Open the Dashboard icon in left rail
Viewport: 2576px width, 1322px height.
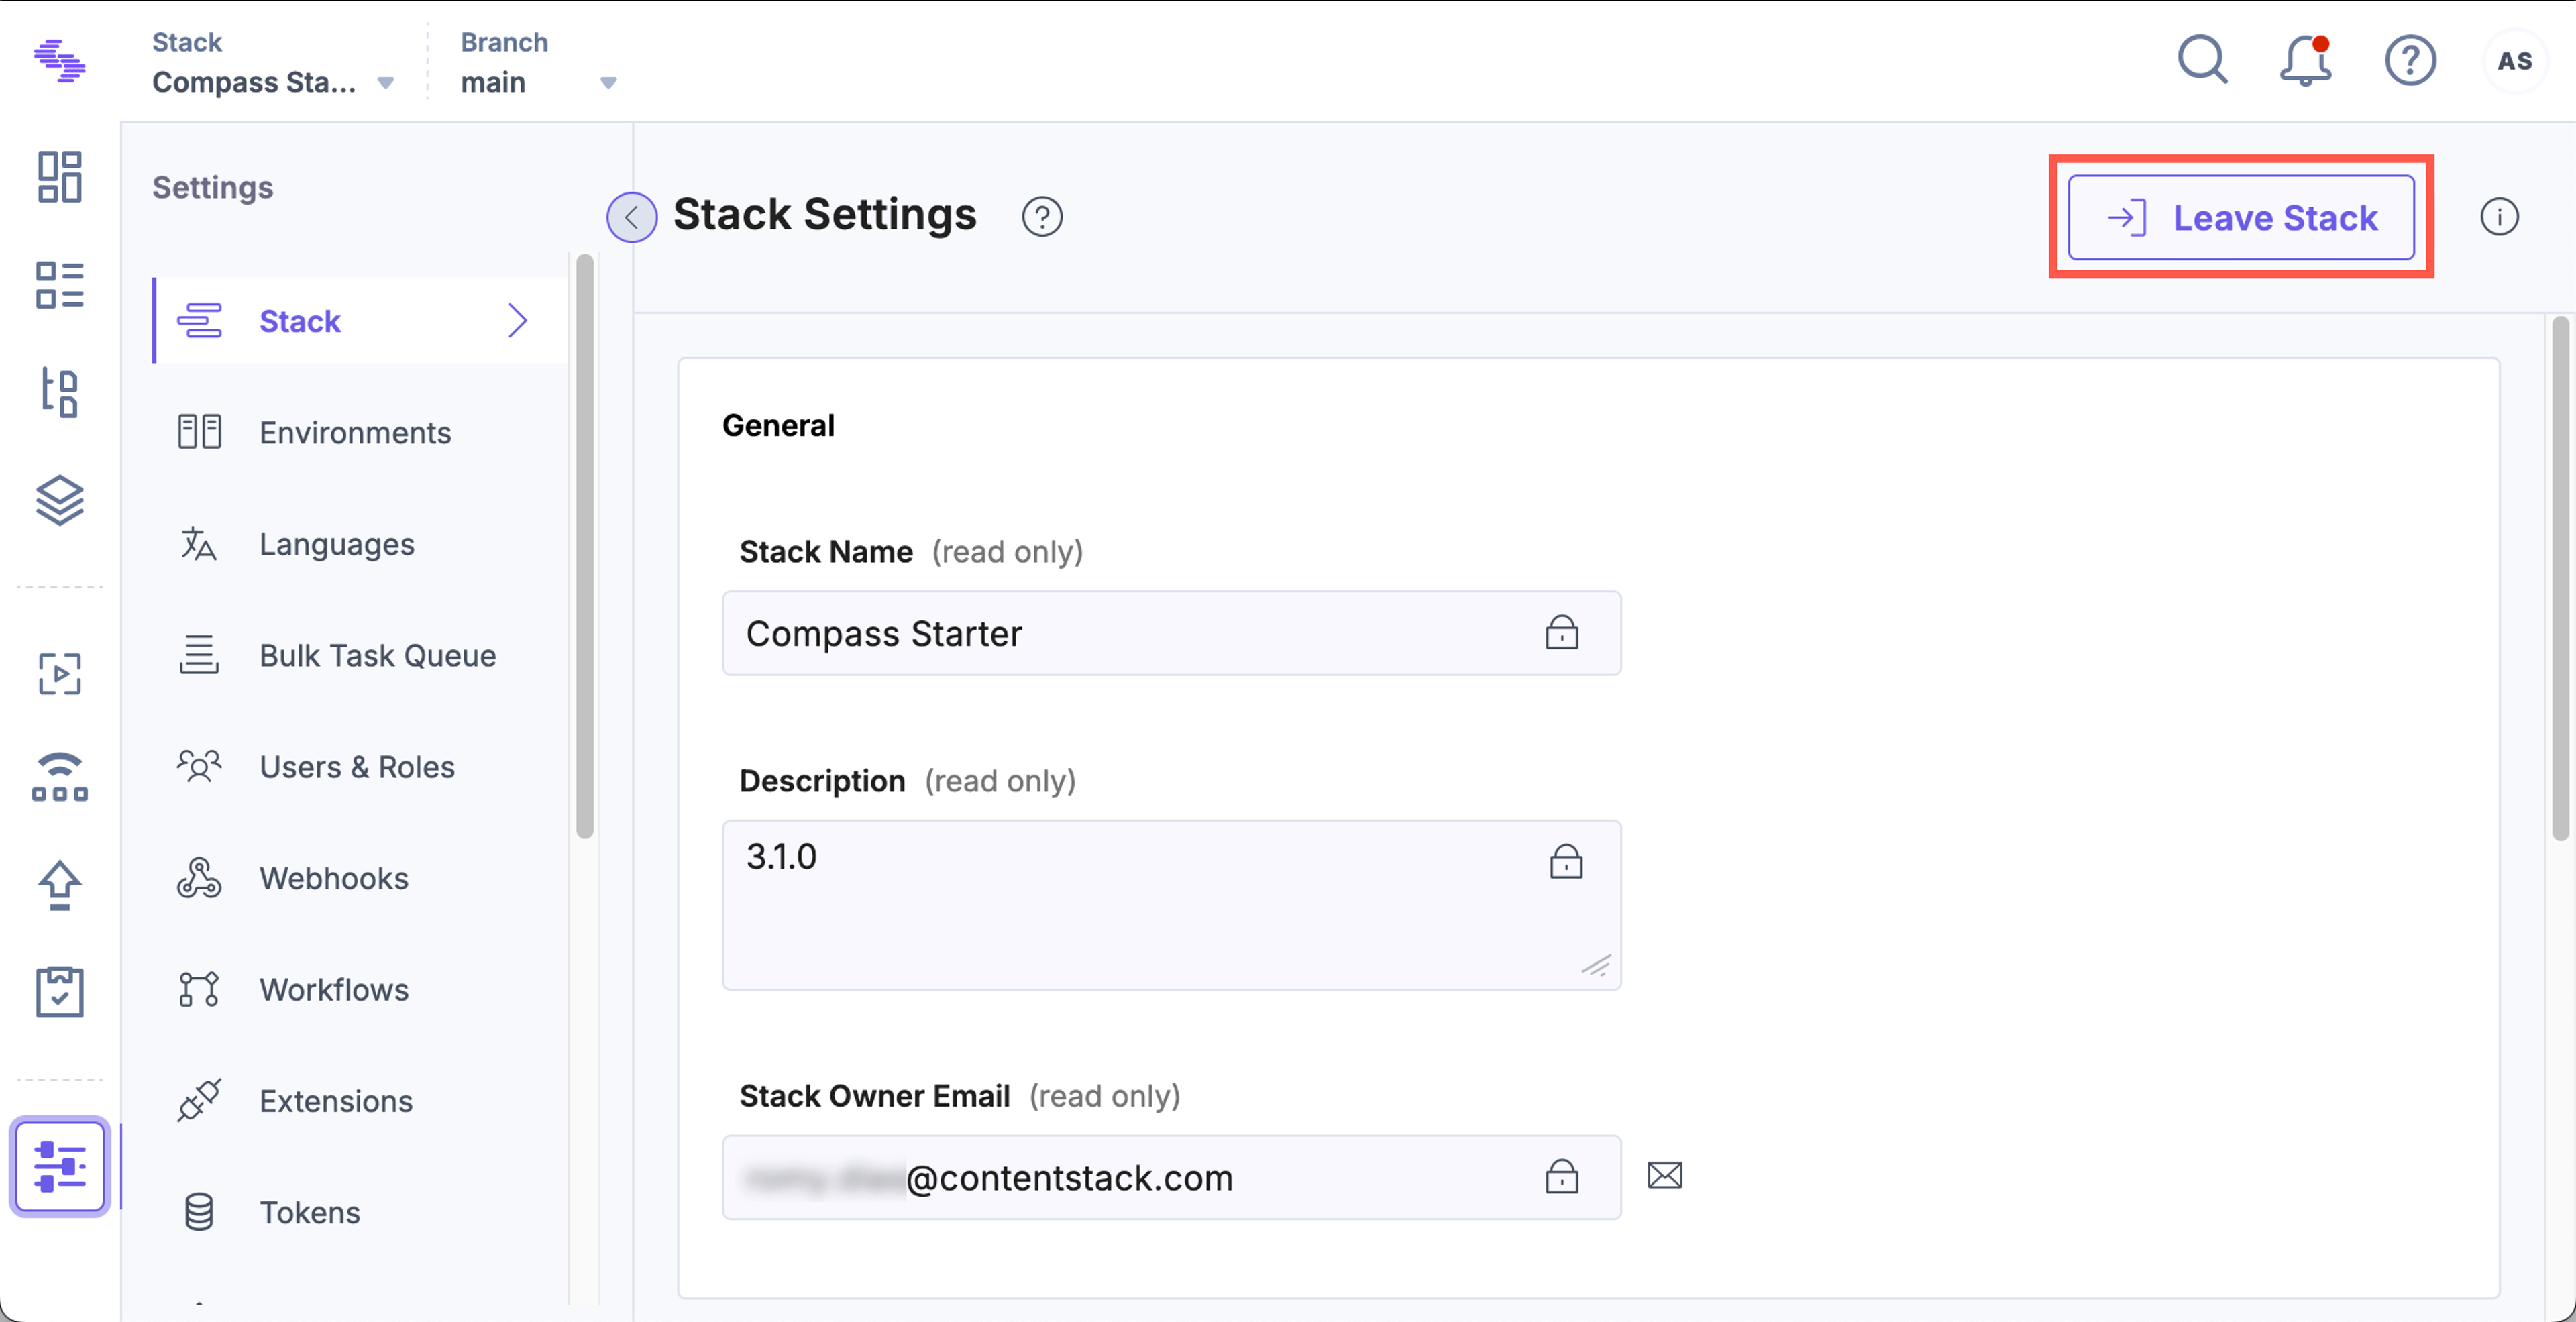coord(59,177)
